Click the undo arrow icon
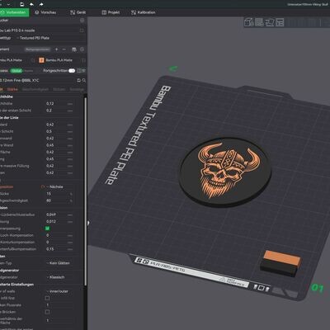The width and height of the screenshot is (330, 330). point(31,4)
